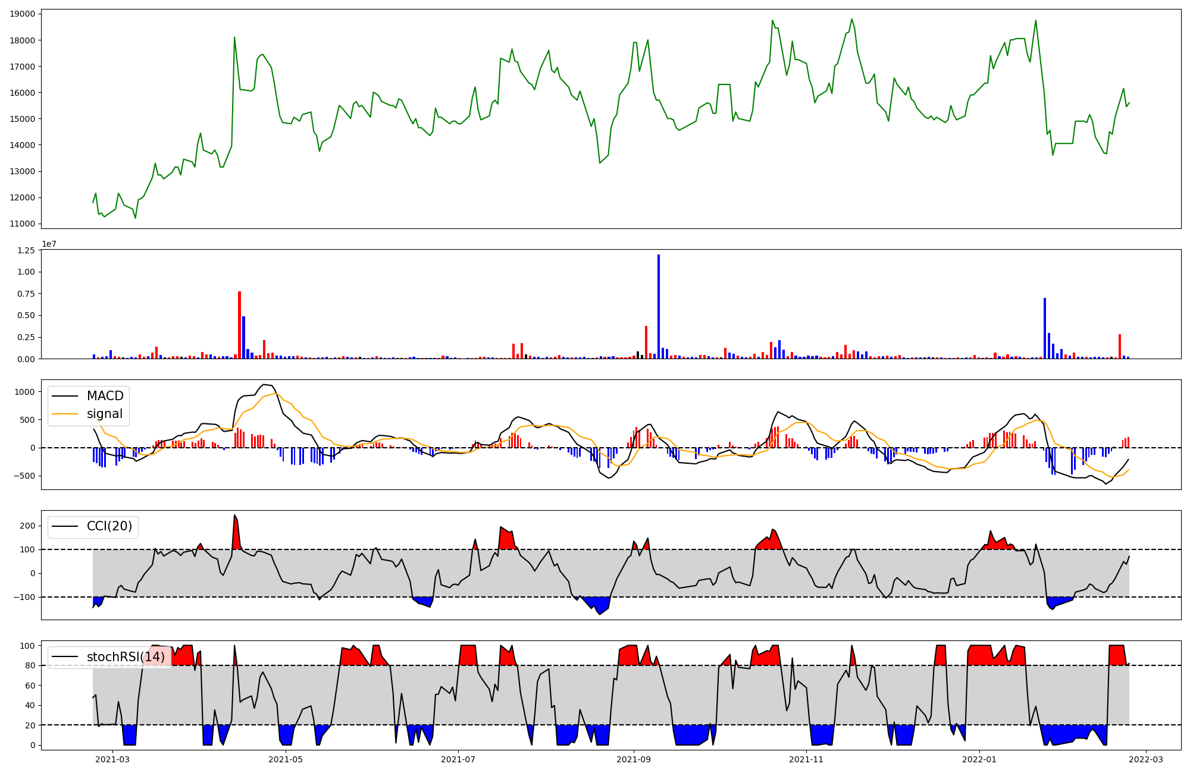Select the 2021-03 x-axis date label

pos(112,759)
